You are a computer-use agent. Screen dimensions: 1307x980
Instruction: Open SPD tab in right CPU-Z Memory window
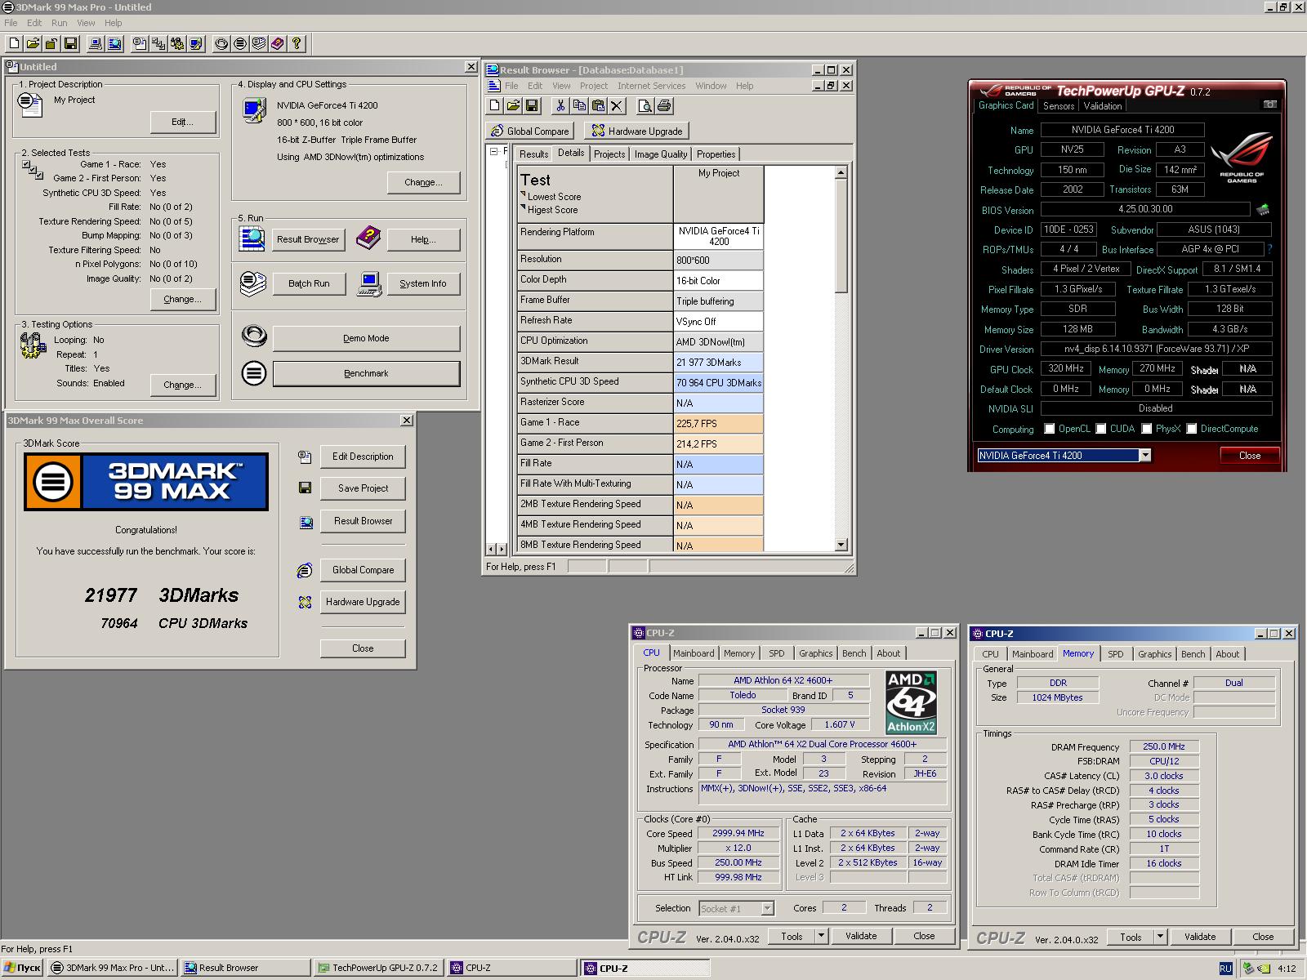1116,654
